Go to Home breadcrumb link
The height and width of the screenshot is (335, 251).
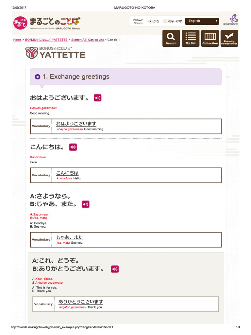click(x=17, y=40)
